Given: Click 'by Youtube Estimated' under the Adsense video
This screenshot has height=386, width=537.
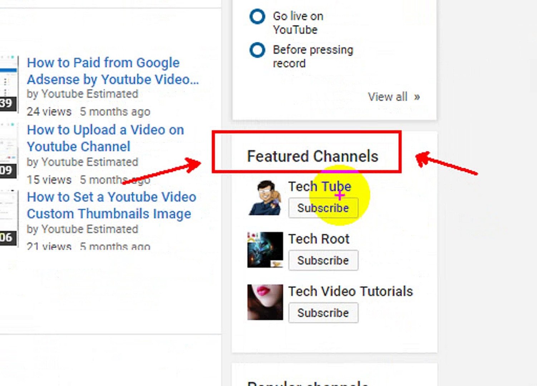Looking at the screenshot, I should point(83,94).
